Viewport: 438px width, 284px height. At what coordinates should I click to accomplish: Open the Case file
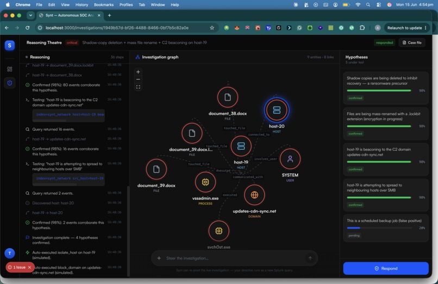(412, 42)
